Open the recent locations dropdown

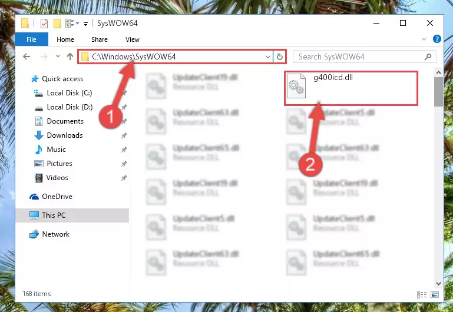(58, 57)
